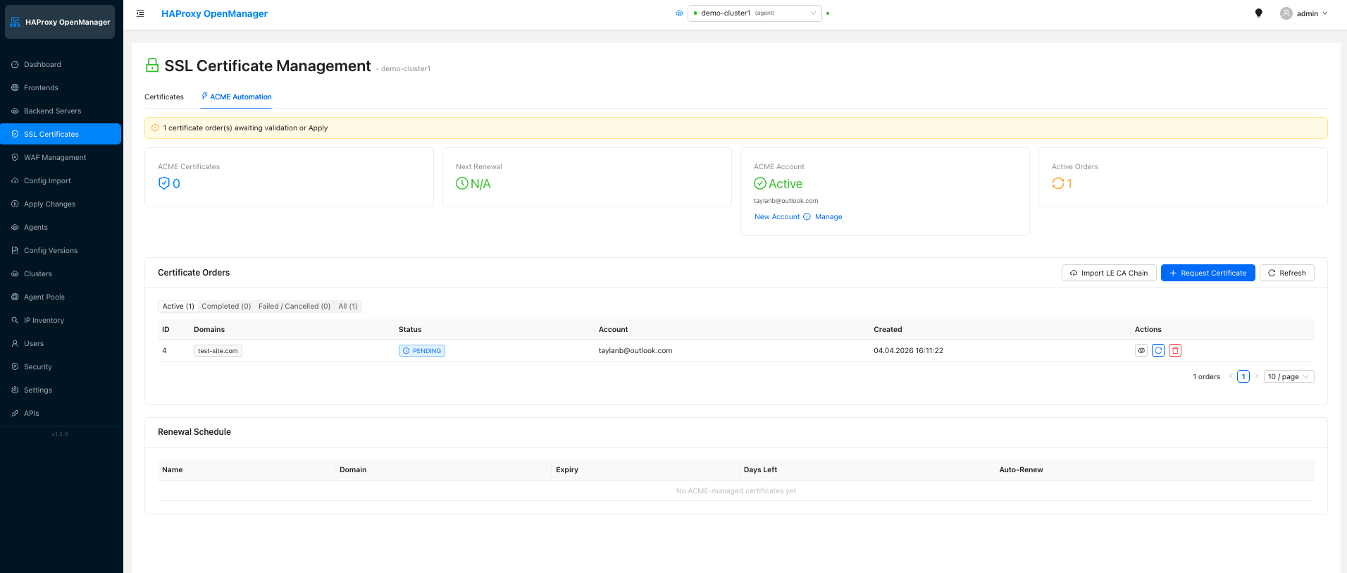
Task: Click the Users person icon
Action: (15, 343)
